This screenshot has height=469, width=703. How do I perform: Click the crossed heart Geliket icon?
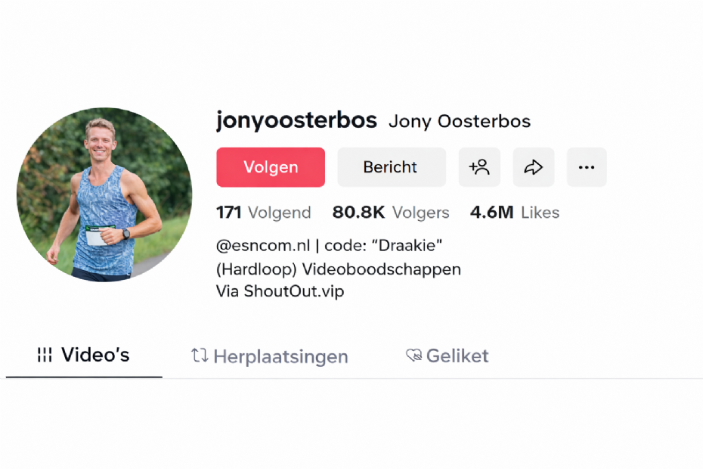[x=413, y=356]
